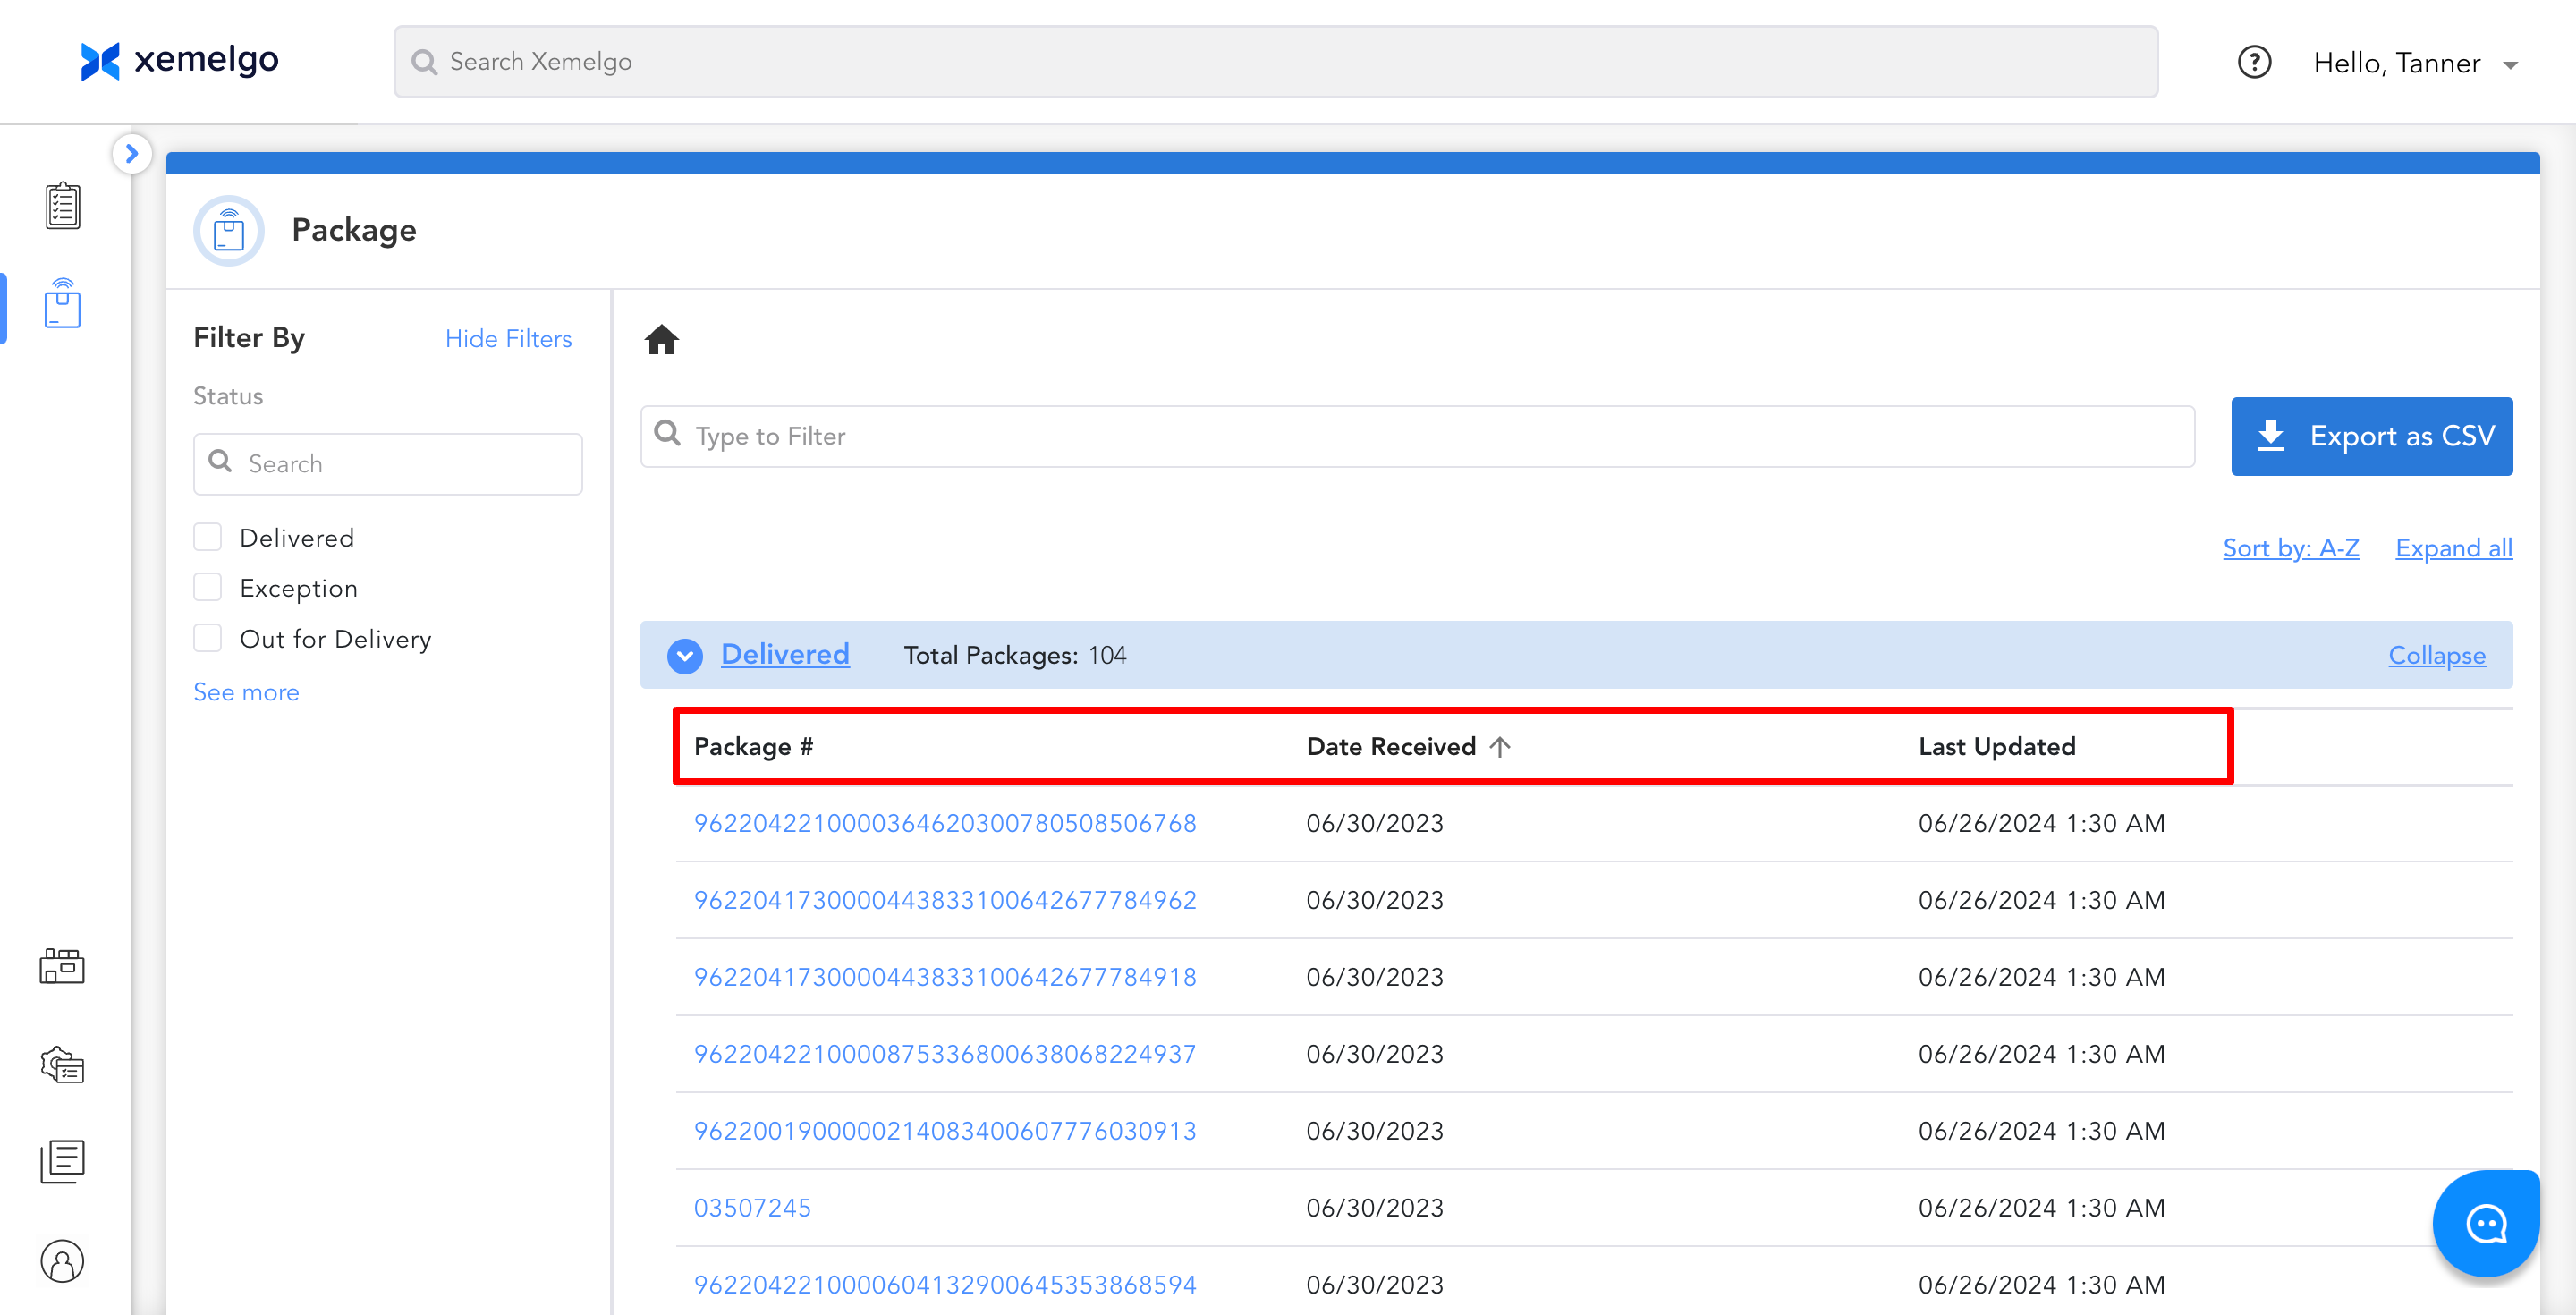Viewport: 2576px width, 1315px height.
Task: Enable the Out for Delivery filter
Action: pyautogui.click(x=207, y=638)
